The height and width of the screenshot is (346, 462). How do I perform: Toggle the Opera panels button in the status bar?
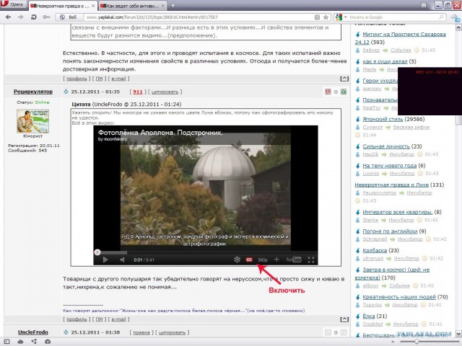click(x=6, y=342)
